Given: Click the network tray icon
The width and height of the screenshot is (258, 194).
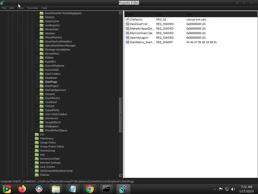Looking at the screenshot, I should point(227,189).
